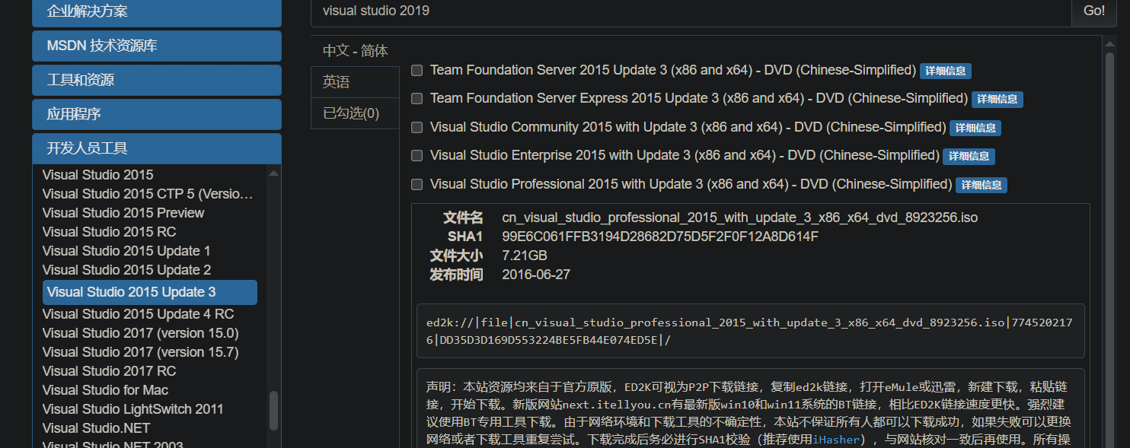Expand the 应用程序 category
This screenshot has height=448, width=1130.
pyautogui.click(x=157, y=114)
